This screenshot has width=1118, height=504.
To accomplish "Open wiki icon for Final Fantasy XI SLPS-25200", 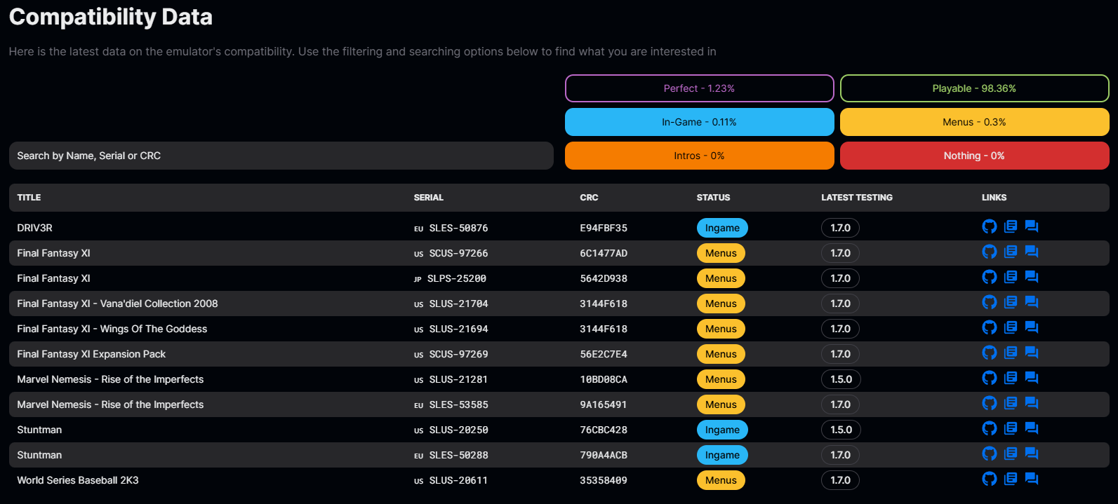I will 1011,277.
